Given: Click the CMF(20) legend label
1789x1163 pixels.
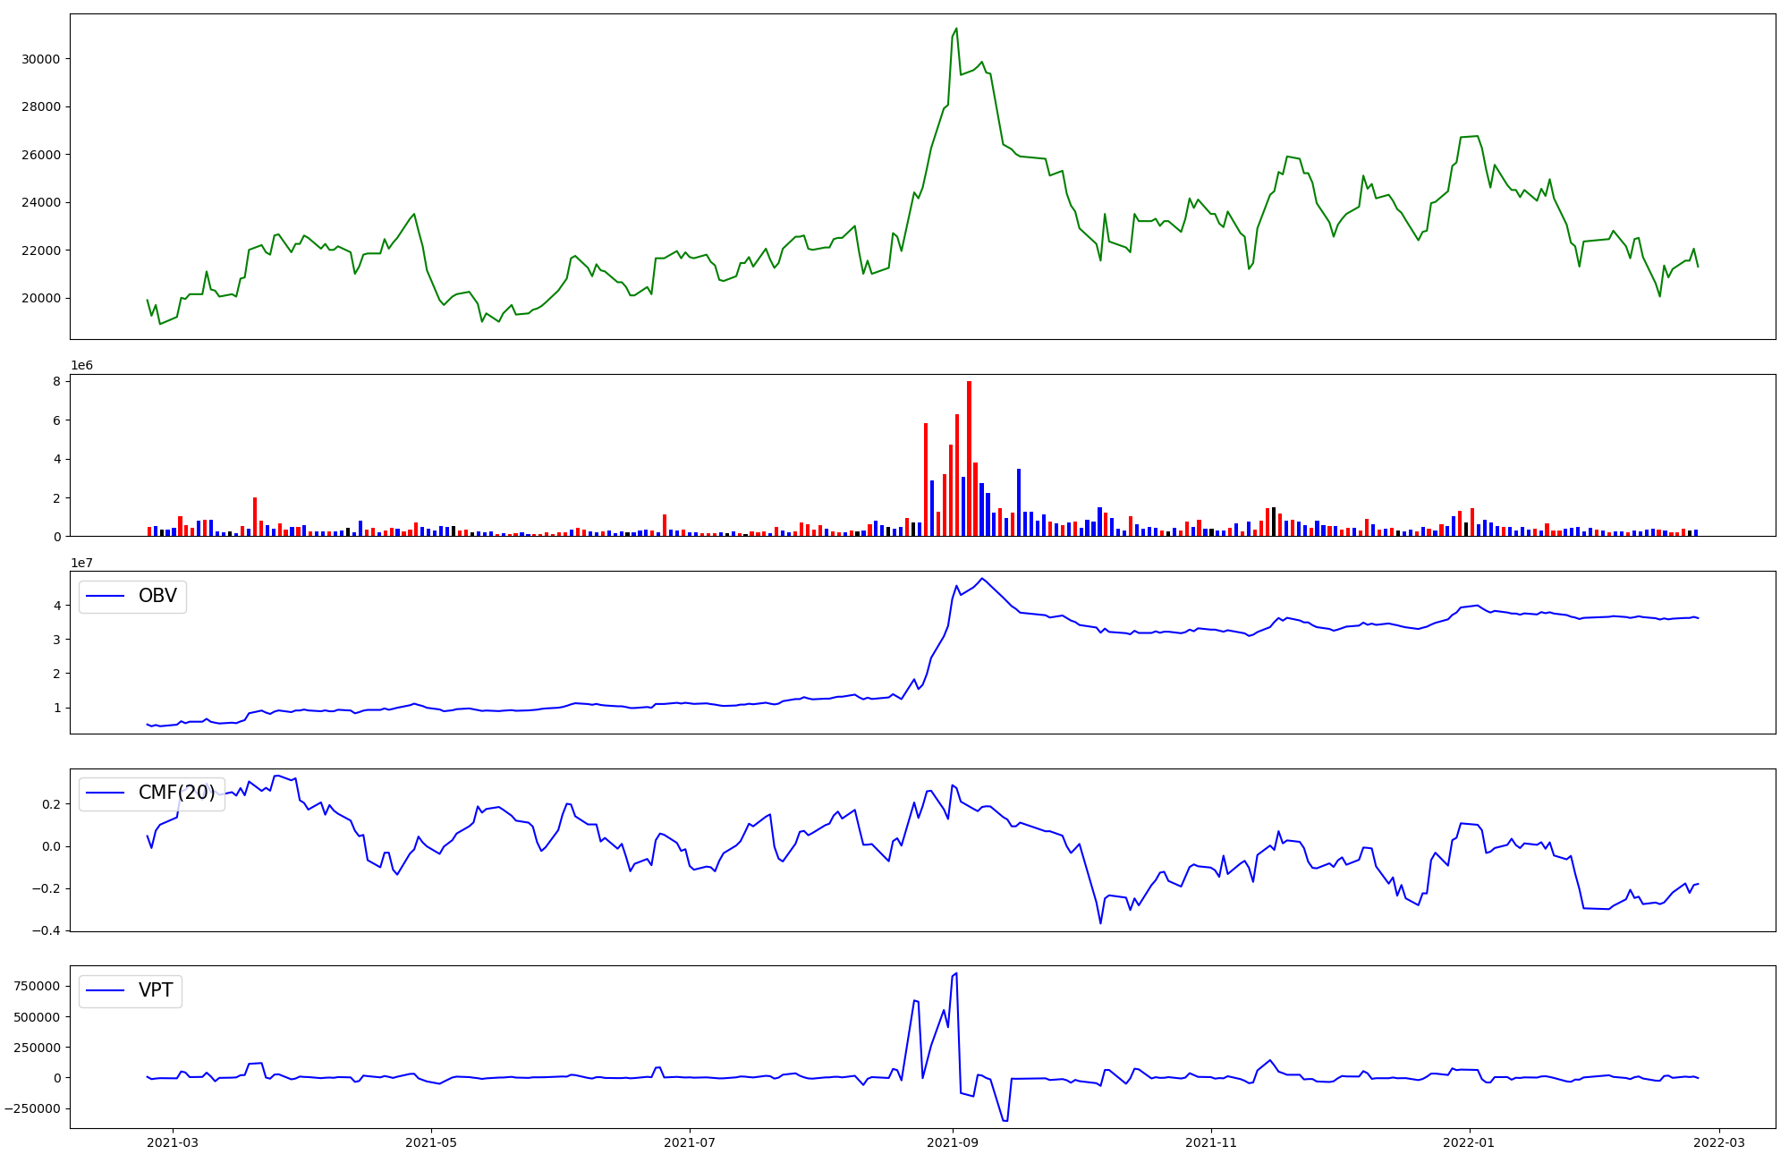Looking at the screenshot, I should pyautogui.click(x=176, y=793).
